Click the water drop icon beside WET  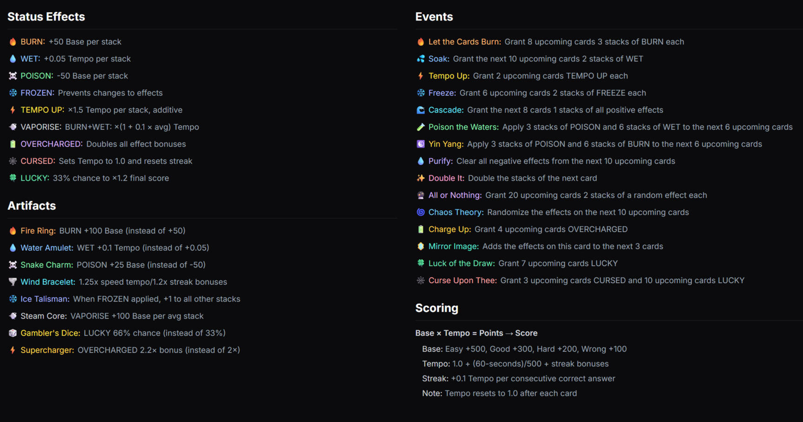13,59
